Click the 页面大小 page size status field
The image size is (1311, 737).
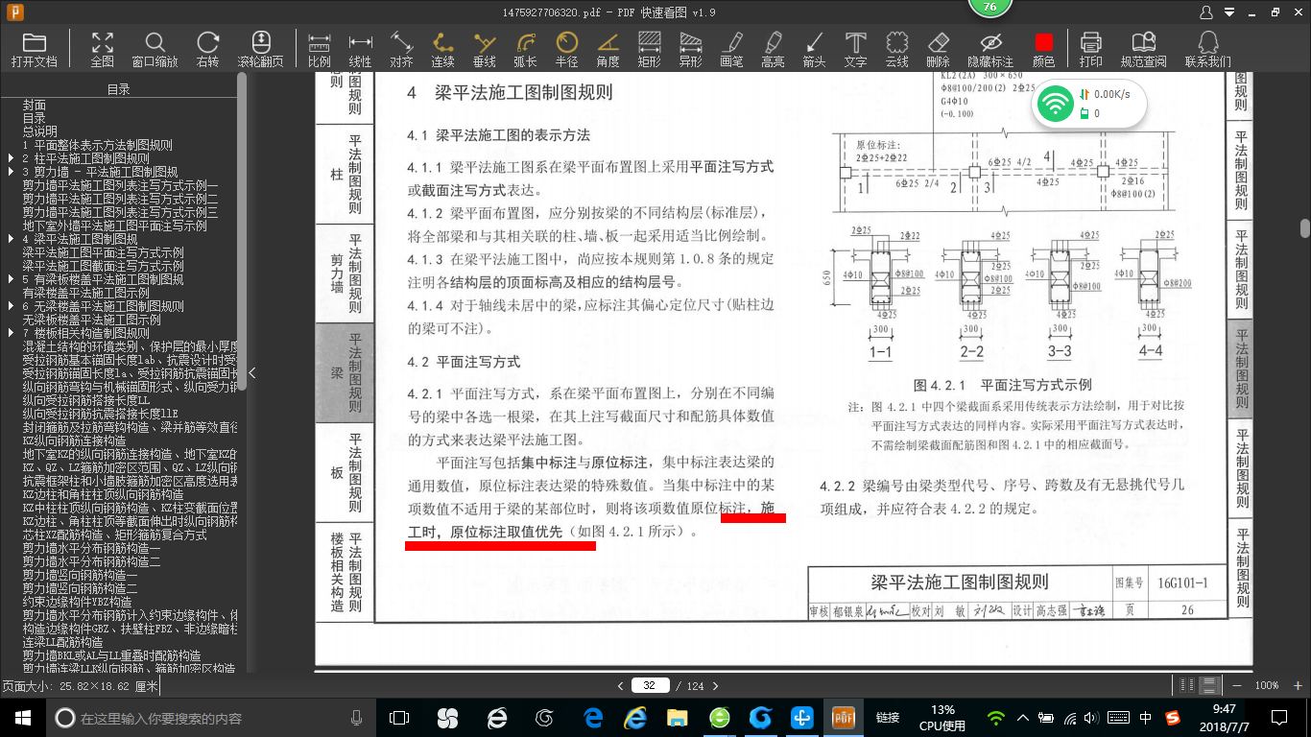[x=81, y=686]
